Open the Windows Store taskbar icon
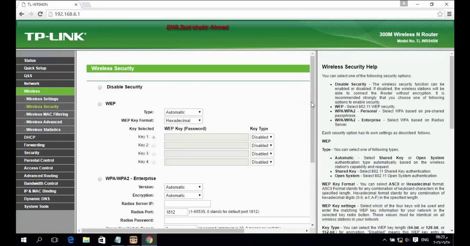 click(102, 240)
